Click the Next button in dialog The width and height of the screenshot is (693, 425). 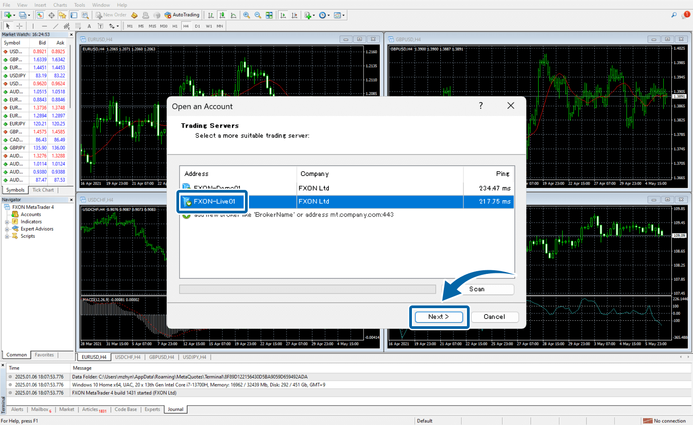(439, 317)
